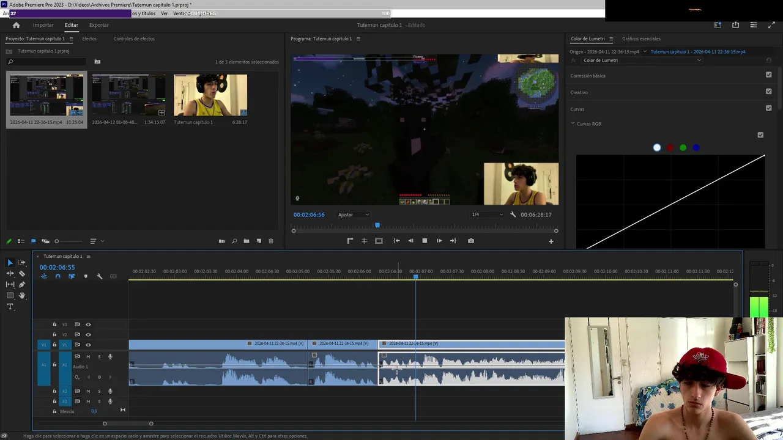Open timeline wrench display settings
This screenshot has height=440, width=783.
click(x=99, y=276)
